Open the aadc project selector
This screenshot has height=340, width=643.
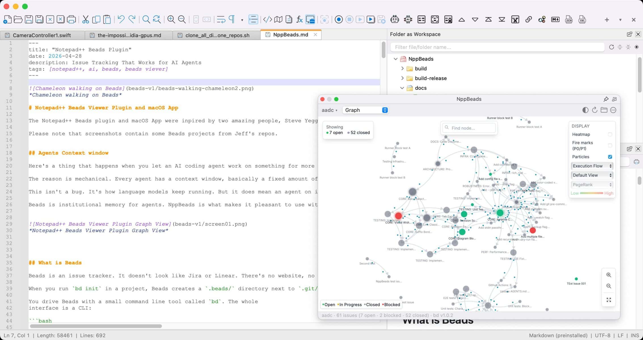[329, 110]
